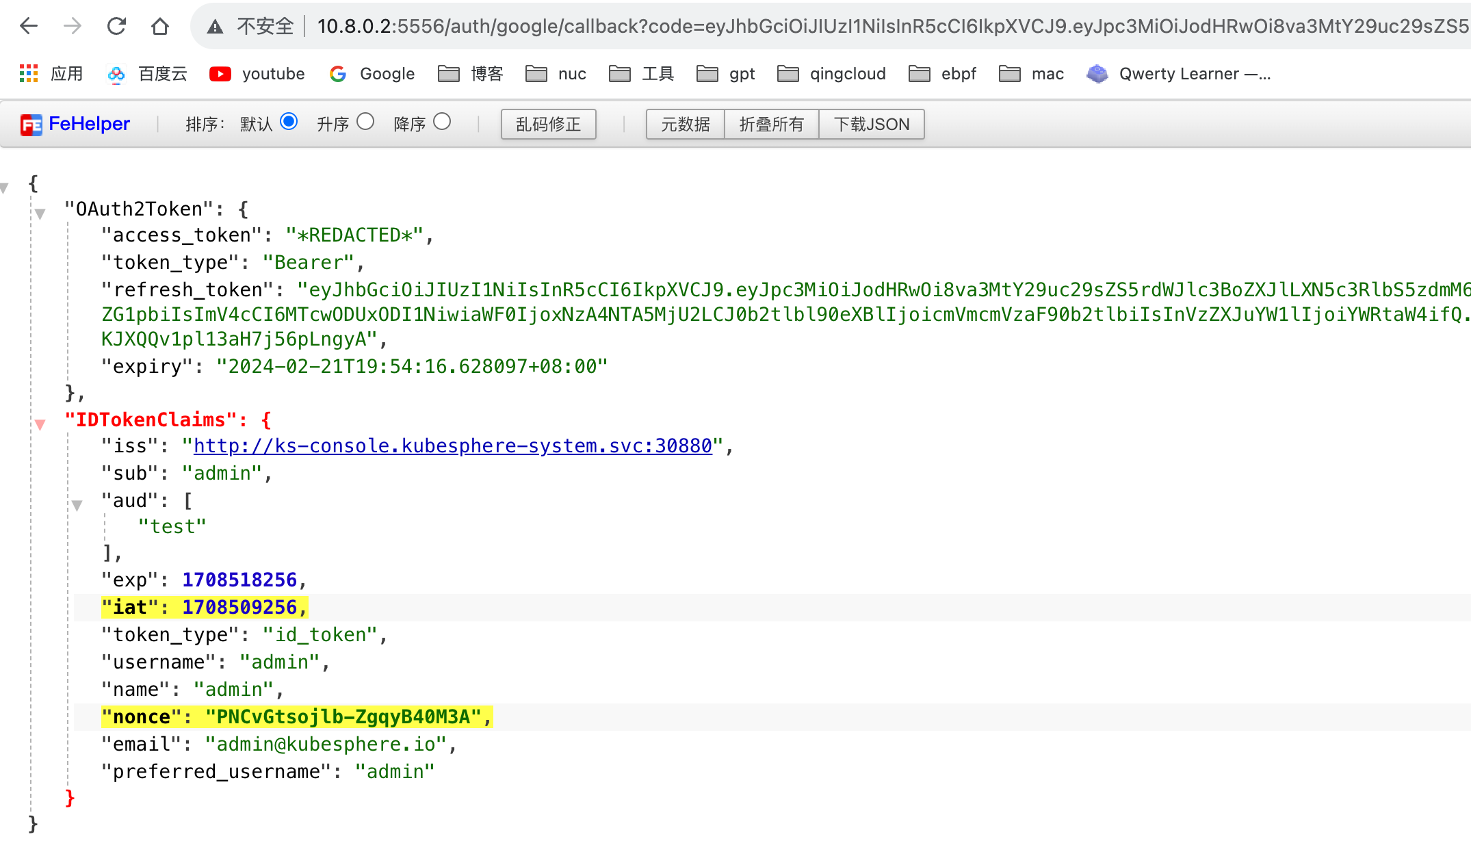Viewport: 1471px width, 854px height.
Task: Open the ks-console.kubesphere-system.svc link
Action: (x=453, y=446)
